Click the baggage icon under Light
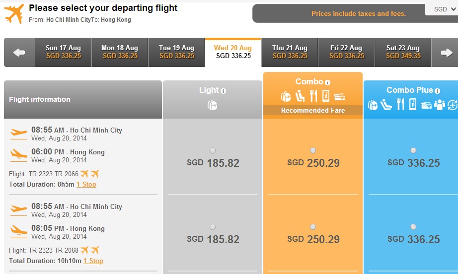458x274 pixels. coord(212,105)
